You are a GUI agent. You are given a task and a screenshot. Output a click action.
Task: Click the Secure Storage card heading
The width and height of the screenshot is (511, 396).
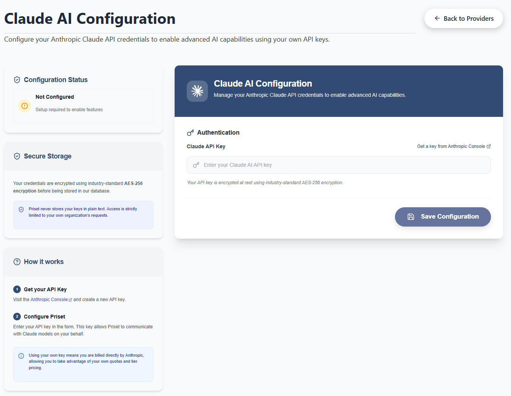click(48, 156)
